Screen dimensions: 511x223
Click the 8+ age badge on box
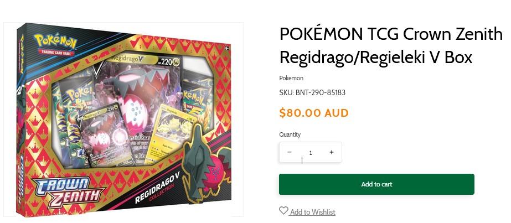point(227,48)
